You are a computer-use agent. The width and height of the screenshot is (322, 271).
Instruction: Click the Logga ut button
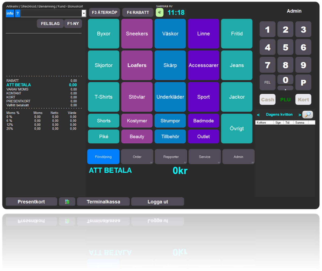[x=157, y=201]
